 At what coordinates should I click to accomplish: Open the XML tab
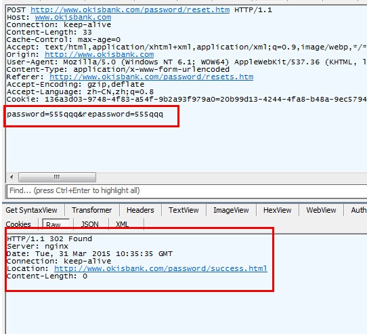click(x=122, y=224)
